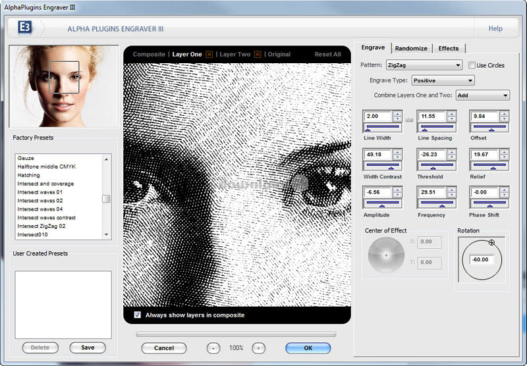527x366 pixels.
Task: Click the link icon between Width and Spacing
Action: click(x=408, y=120)
